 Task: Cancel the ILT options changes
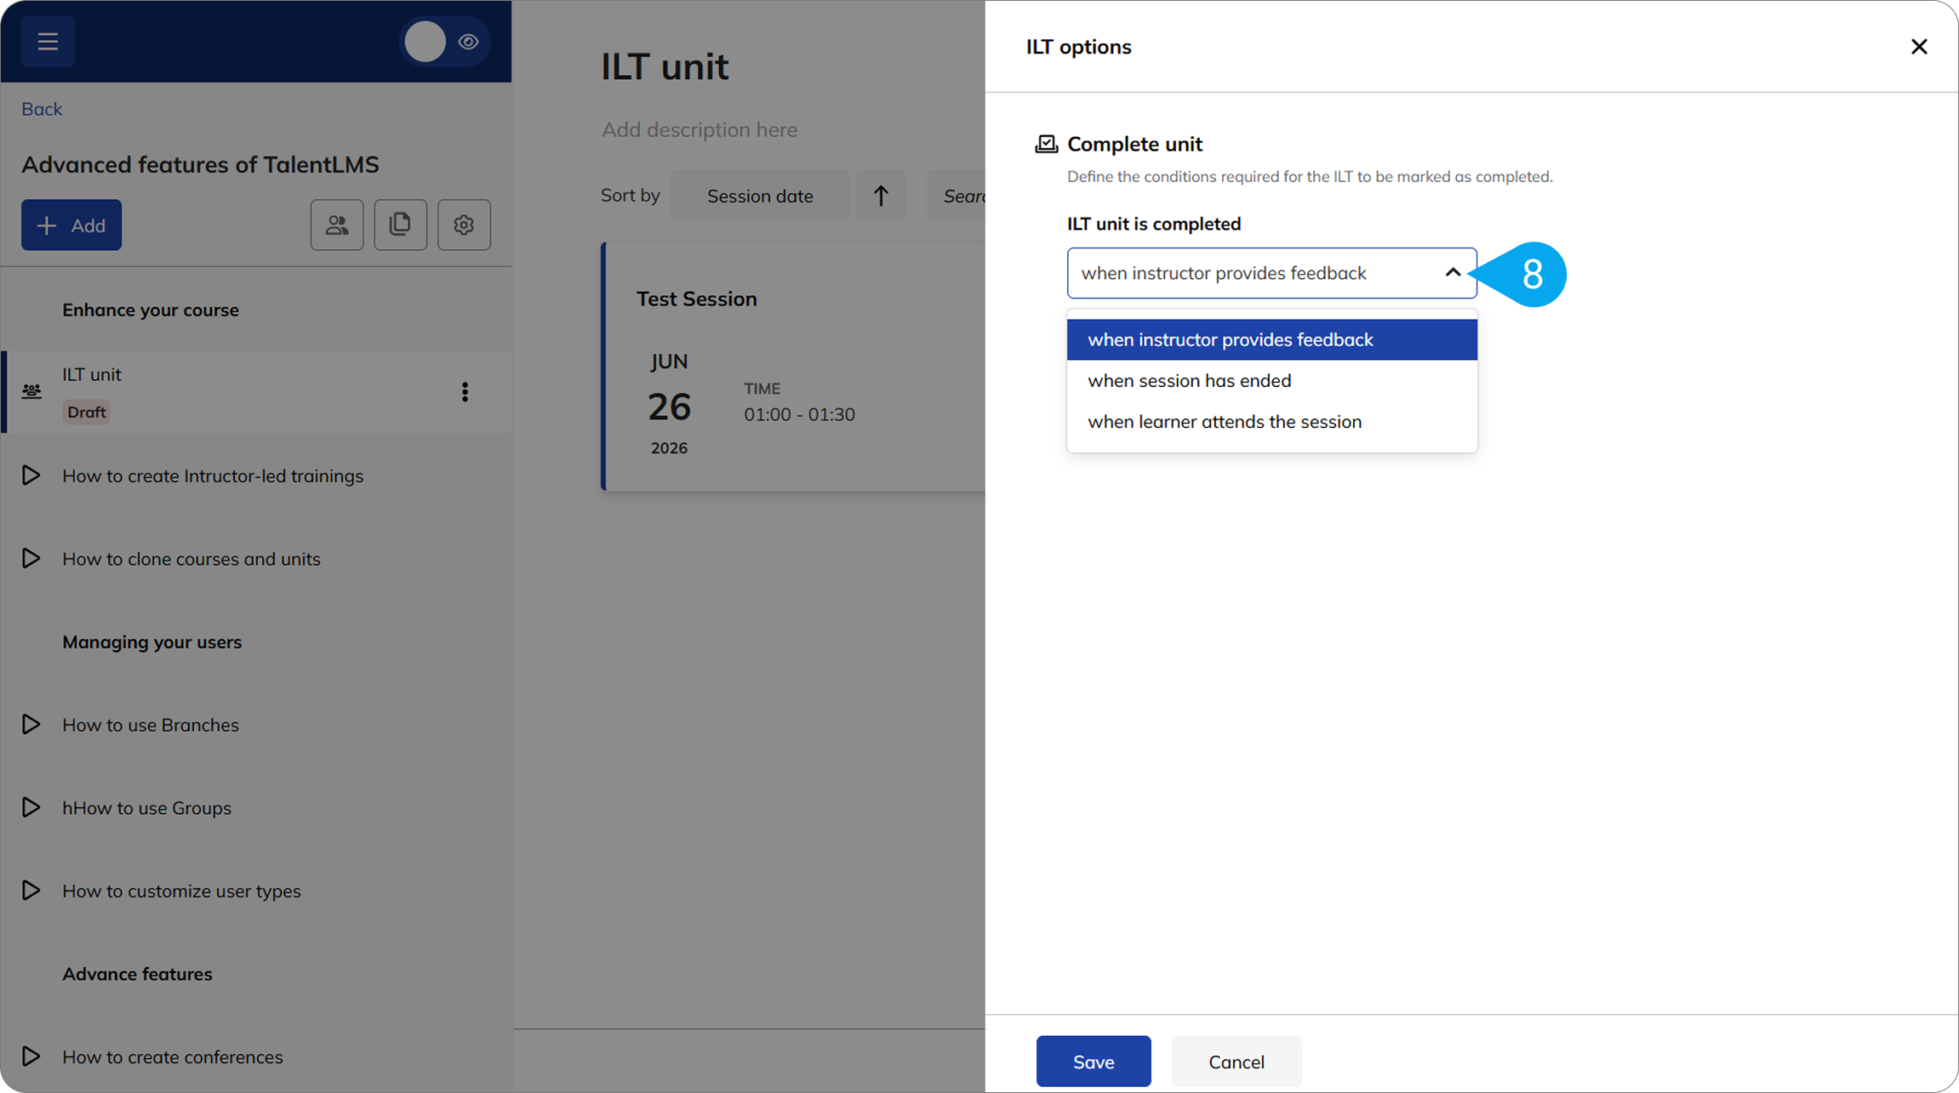(x=1237, y=1062)
